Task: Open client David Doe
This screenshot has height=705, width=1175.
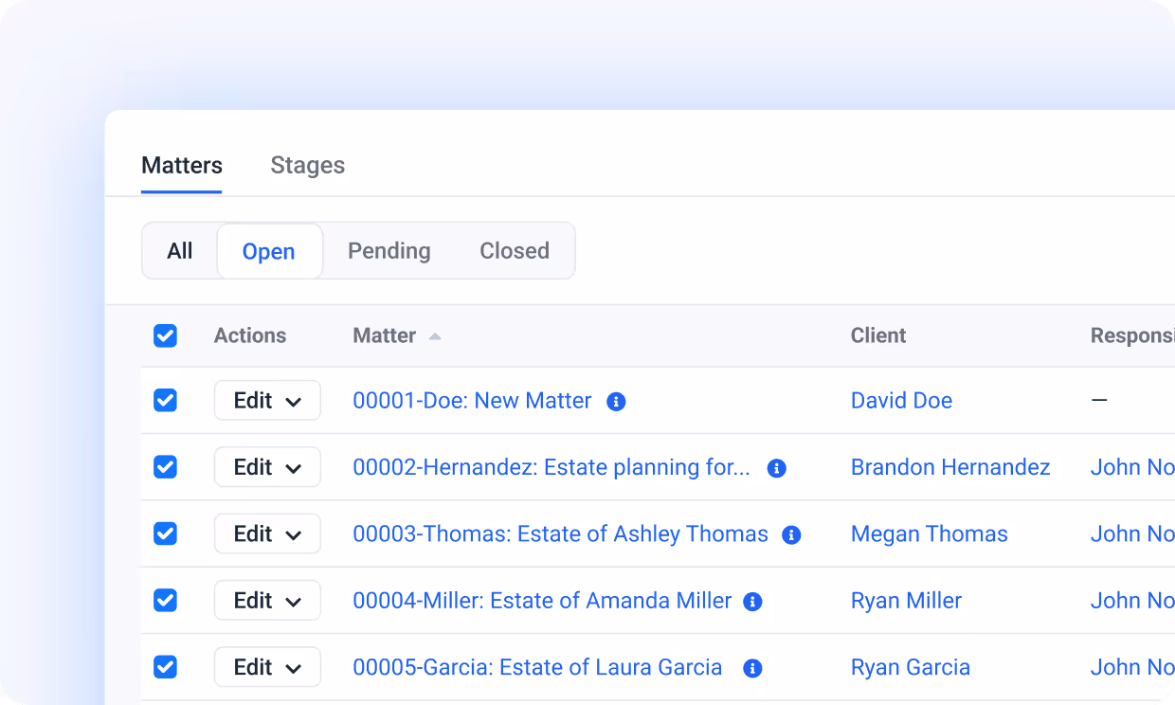Action: pos(901,401)
